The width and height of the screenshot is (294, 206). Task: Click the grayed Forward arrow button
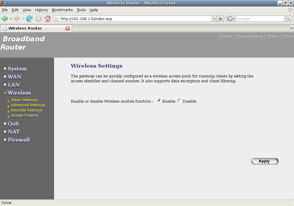coord(17,19)
